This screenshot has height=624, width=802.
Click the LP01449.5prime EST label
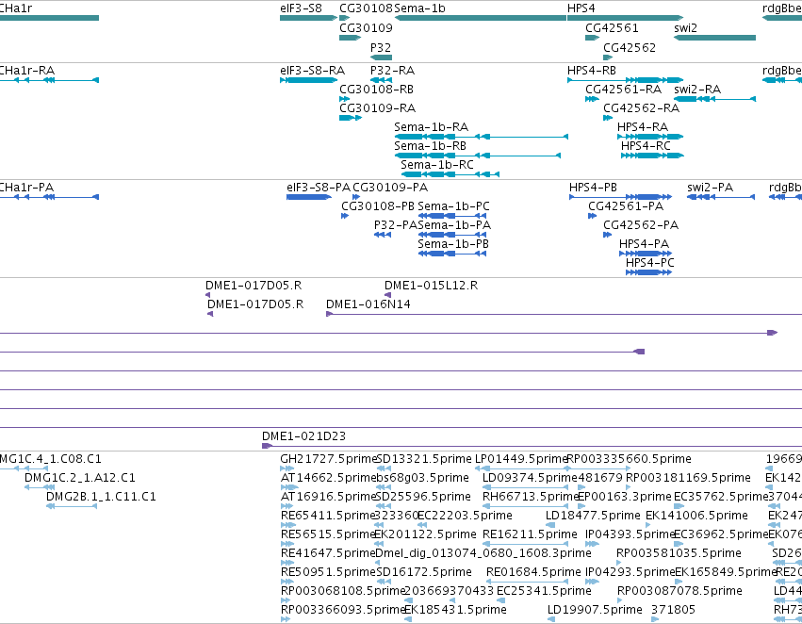pyautogui.click(x=521, y=459)
